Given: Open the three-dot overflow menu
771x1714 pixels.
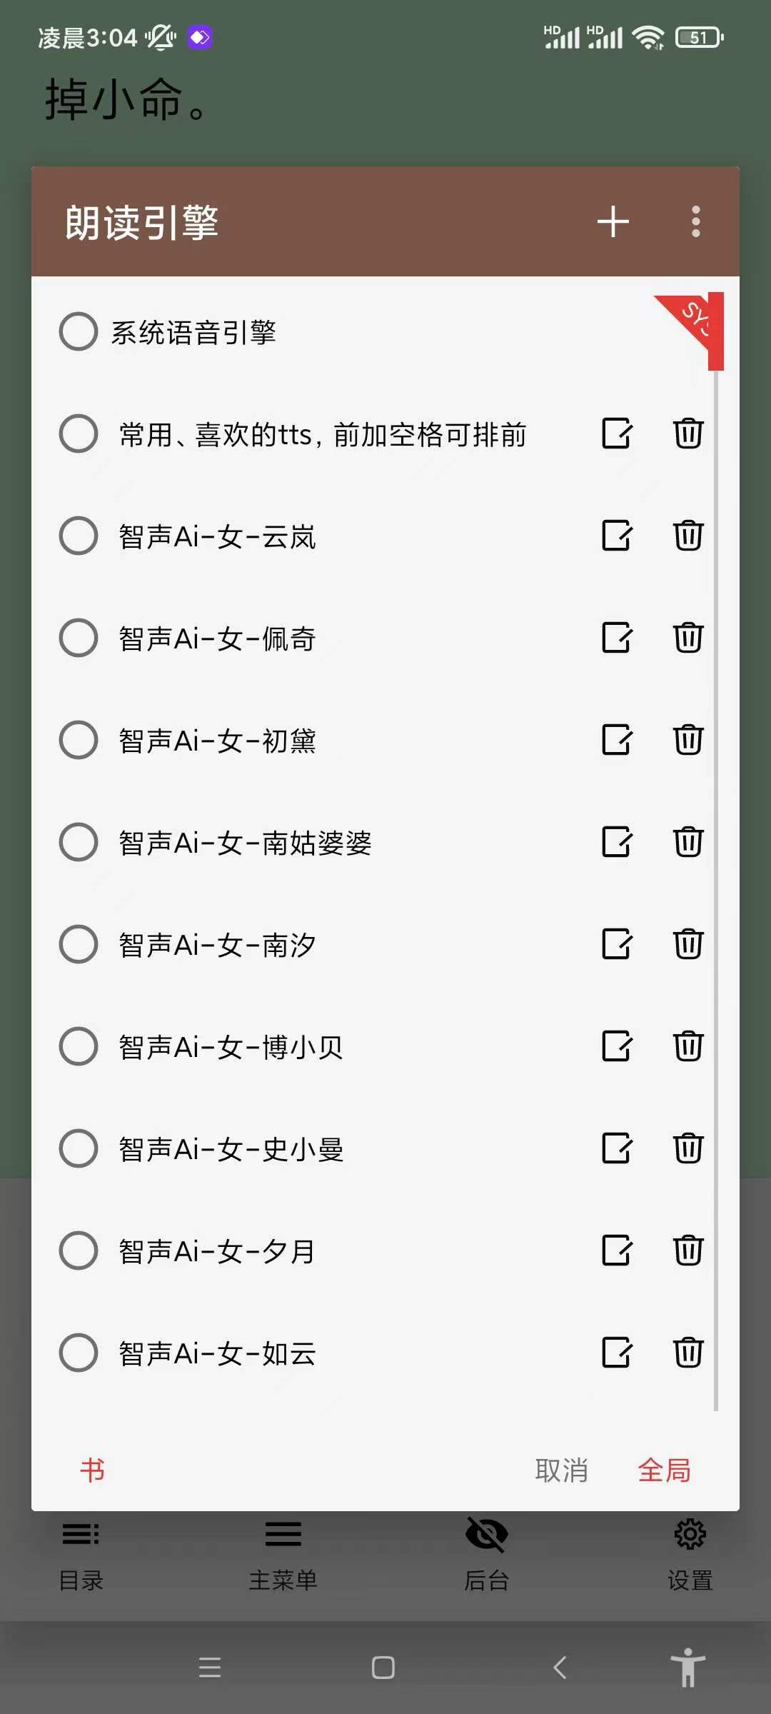Looking at the screenshot, I should coord(695,221).
